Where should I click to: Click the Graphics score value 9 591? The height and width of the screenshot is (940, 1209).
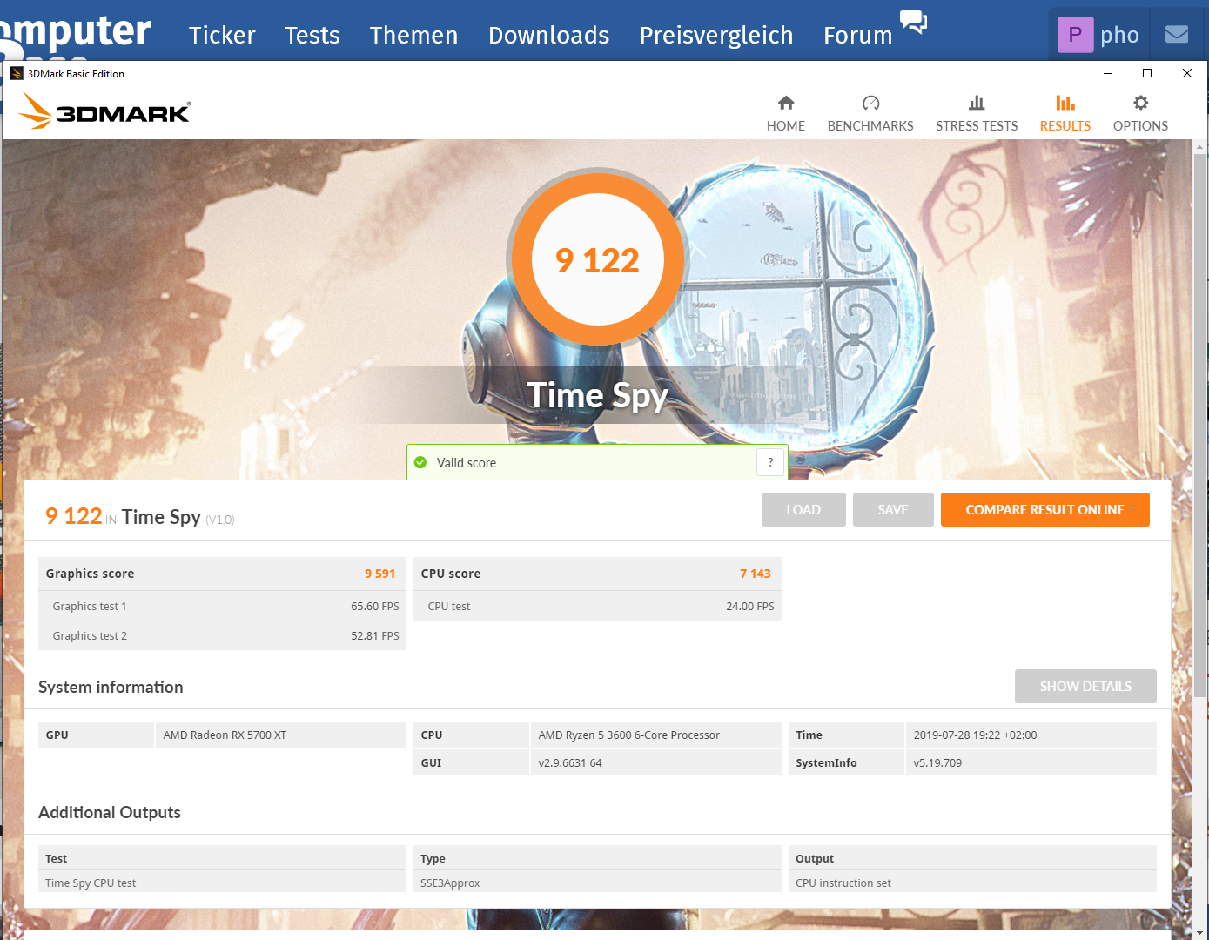[379, 574]
